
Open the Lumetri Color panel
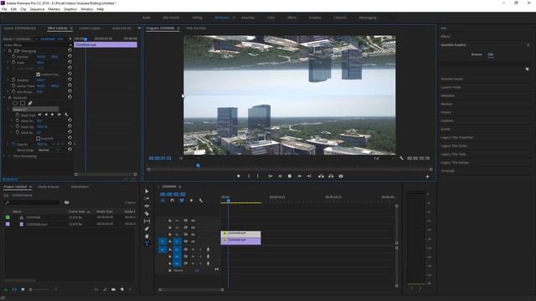[x=451, y=87]
